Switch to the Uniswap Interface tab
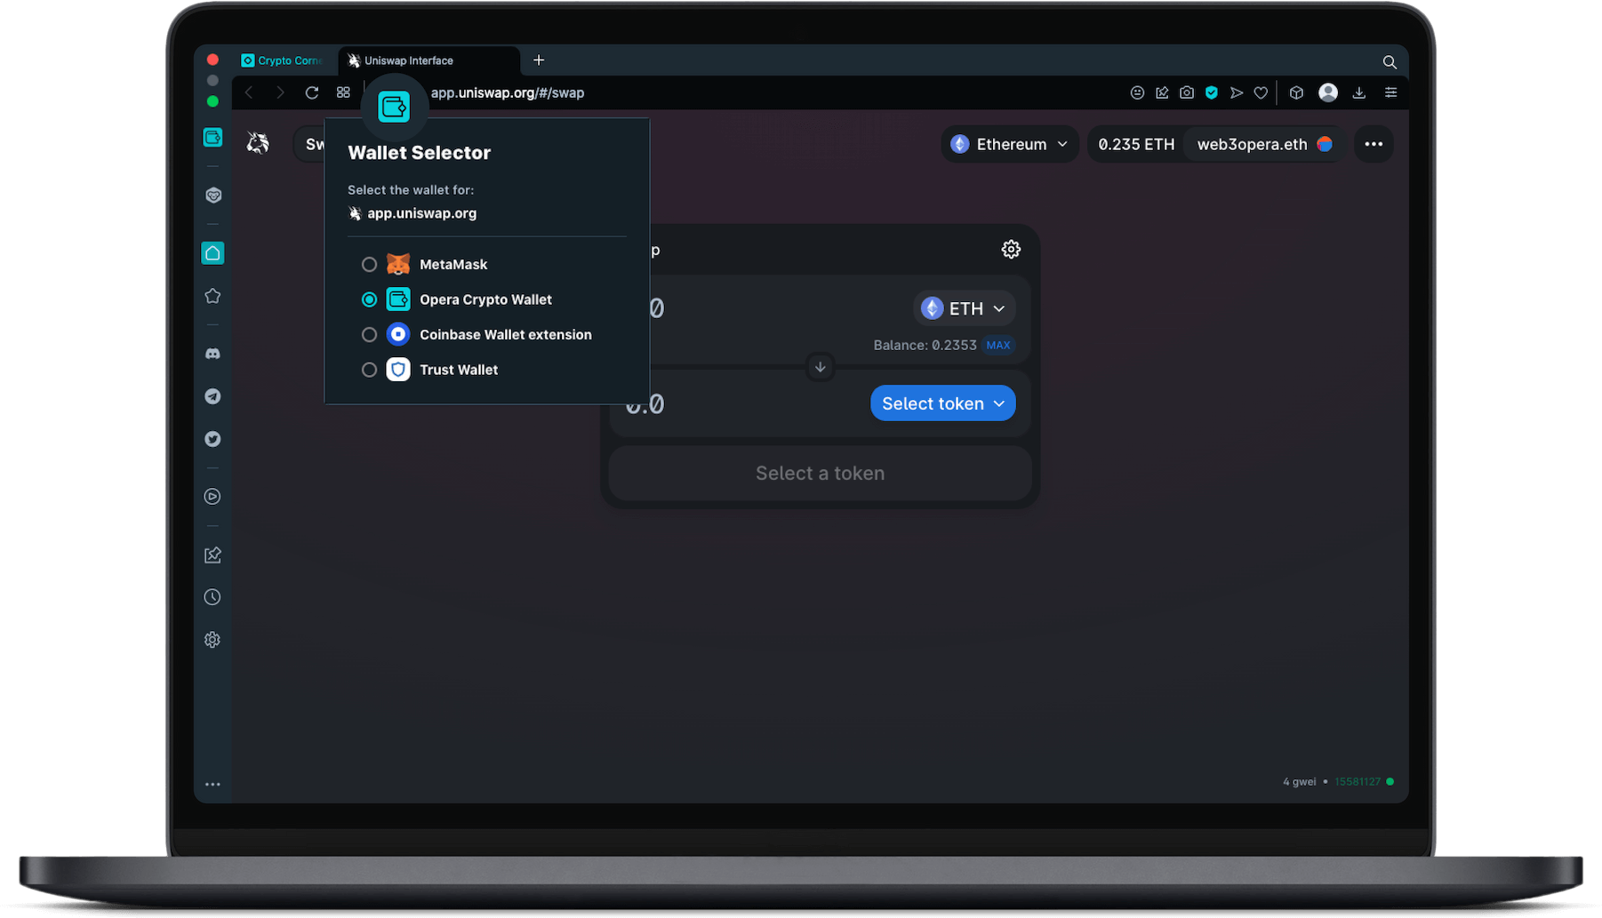 [429, 60]
